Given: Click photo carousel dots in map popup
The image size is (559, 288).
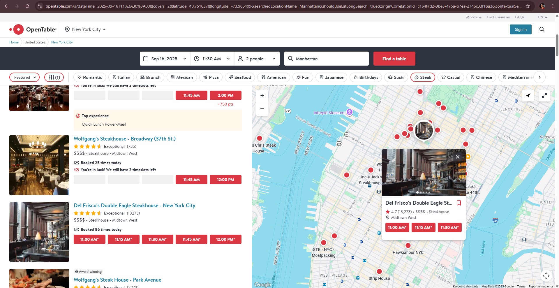Looking at the screenshot, I should coord(423,192).
